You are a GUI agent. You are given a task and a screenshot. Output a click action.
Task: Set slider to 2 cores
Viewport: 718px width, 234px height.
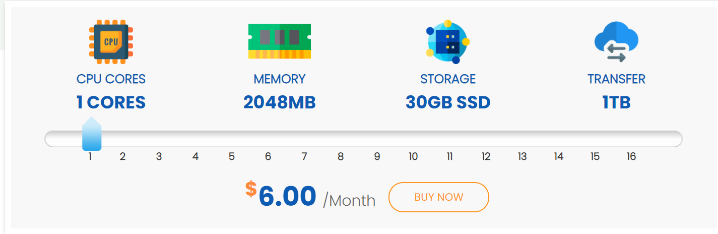tap(122, 156)
